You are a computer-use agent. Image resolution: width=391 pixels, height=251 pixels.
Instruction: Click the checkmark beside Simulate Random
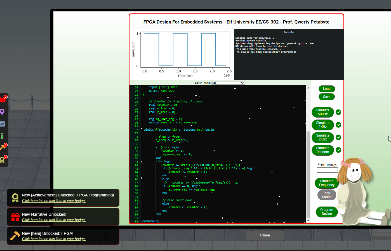click(x=338, y=150)
